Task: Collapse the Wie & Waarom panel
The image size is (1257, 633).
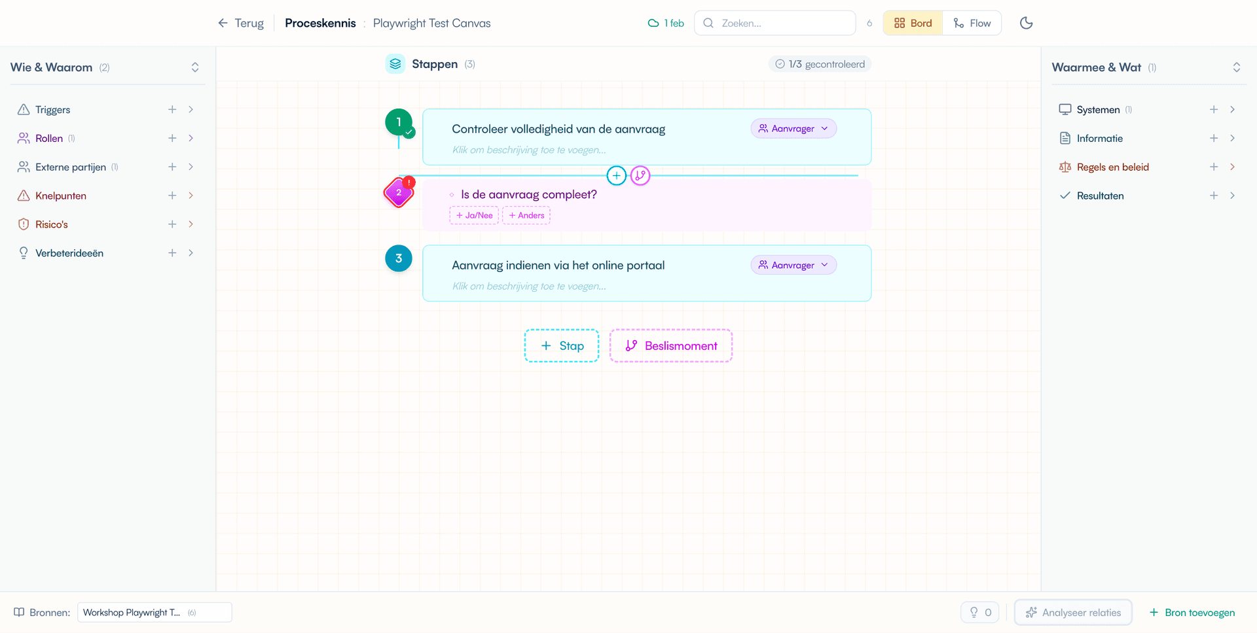Action: click(194, 67)
